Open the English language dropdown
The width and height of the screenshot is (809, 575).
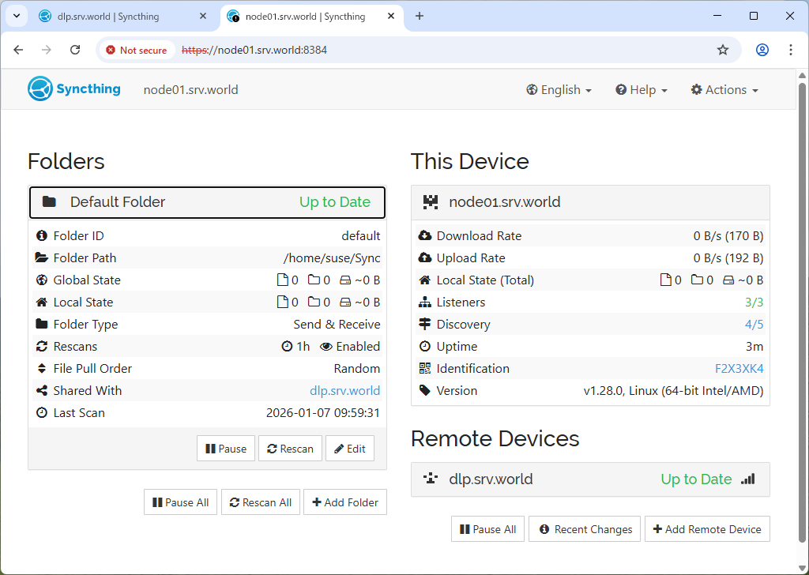coord(559,90)
